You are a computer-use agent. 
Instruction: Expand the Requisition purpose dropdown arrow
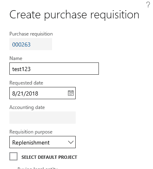71,142
